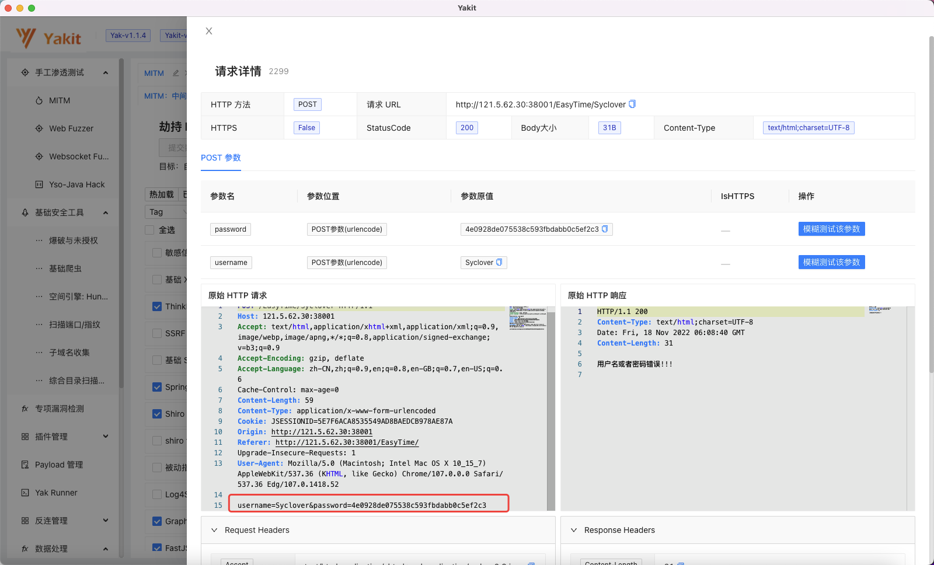Open 子域名收集 tool
Viewport: 934px width, 565px height.
pos(69,353)
